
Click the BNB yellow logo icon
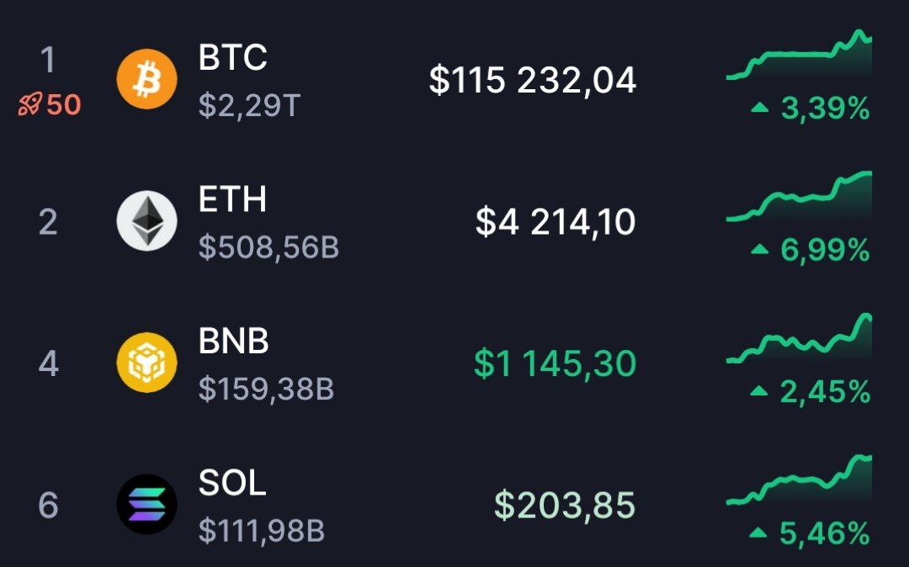pyautogui.click(x=146, y=363)
